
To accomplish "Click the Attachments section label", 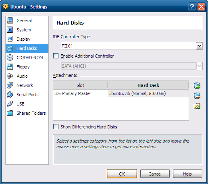I will pos(65,75).
